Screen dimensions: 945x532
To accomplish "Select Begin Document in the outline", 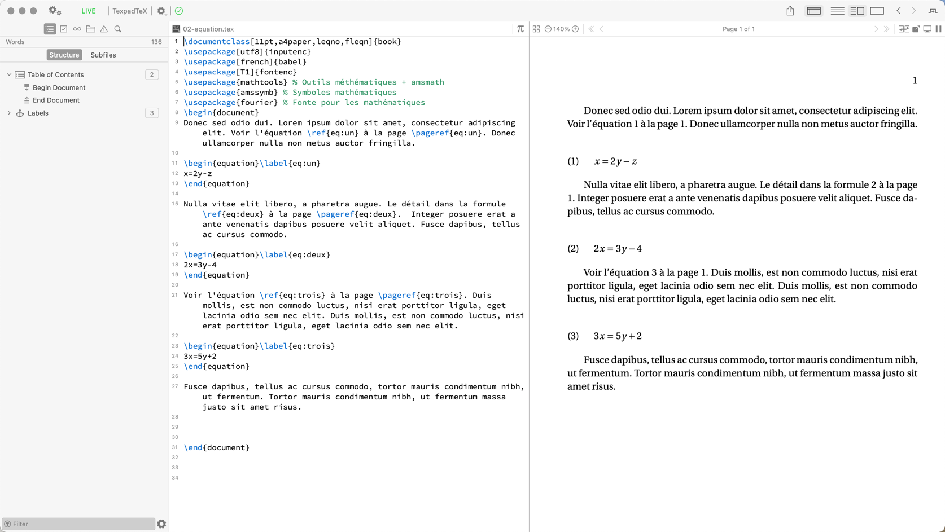I will pyautogui.click(x=59, y=87).
